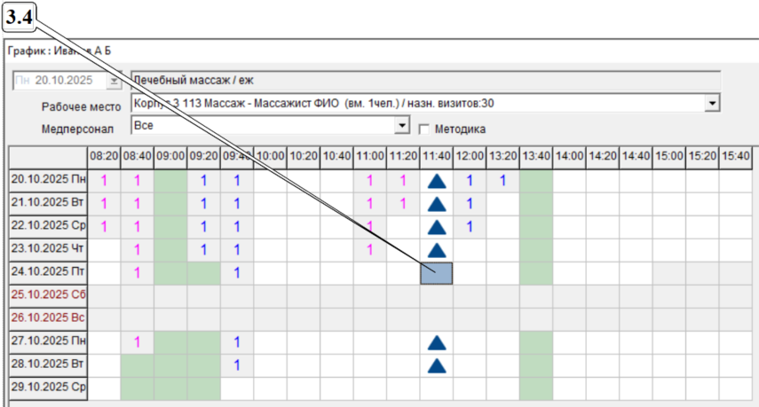Image resolution: width=759 pixels, height=407 pixels.
Task: Click the highlighted blue cell on 24.10.2025
Action: (436, 273)
